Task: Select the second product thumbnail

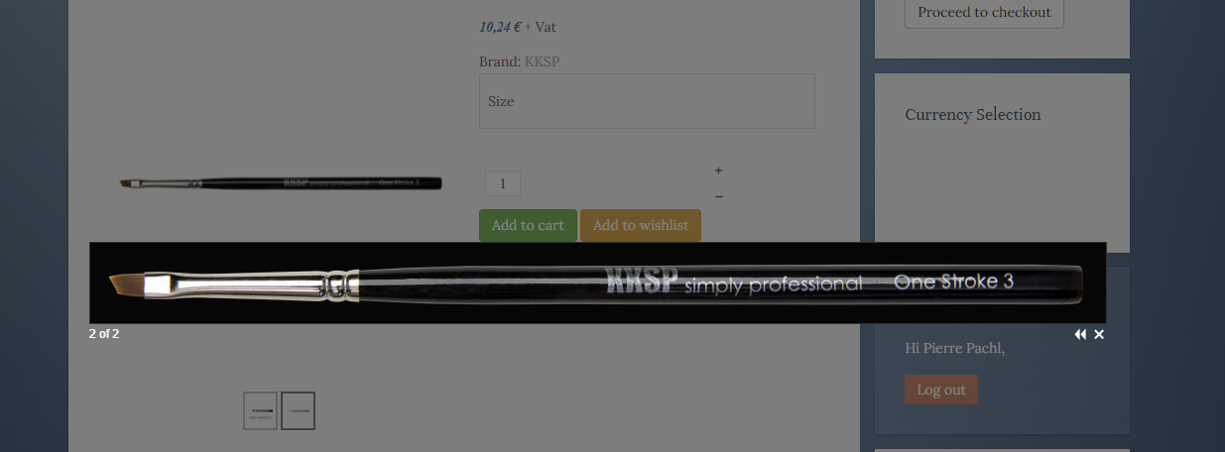Action: tap(298, 410)
